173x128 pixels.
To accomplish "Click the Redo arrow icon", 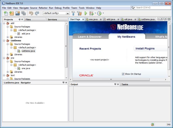I will point(37,13).
